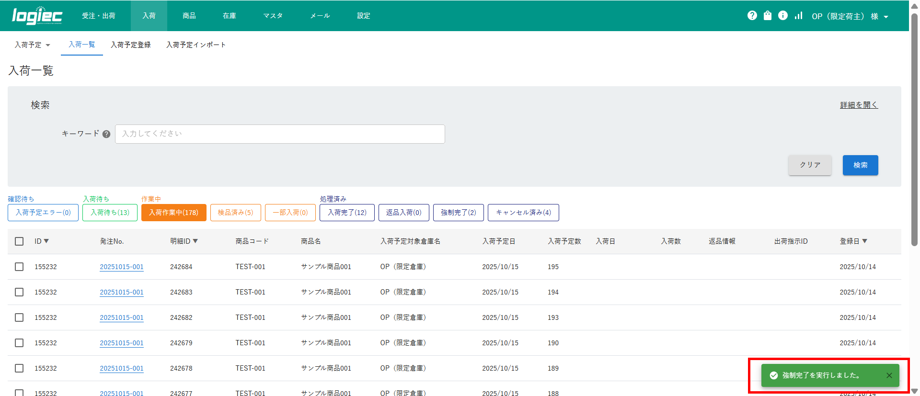Click the help question mark icon in header
The image size is (920, 396).
(x=752, y=16)
